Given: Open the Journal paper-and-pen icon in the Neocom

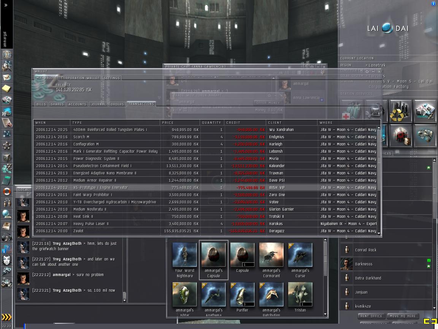Looking at the screenshot, I should 6,123.
